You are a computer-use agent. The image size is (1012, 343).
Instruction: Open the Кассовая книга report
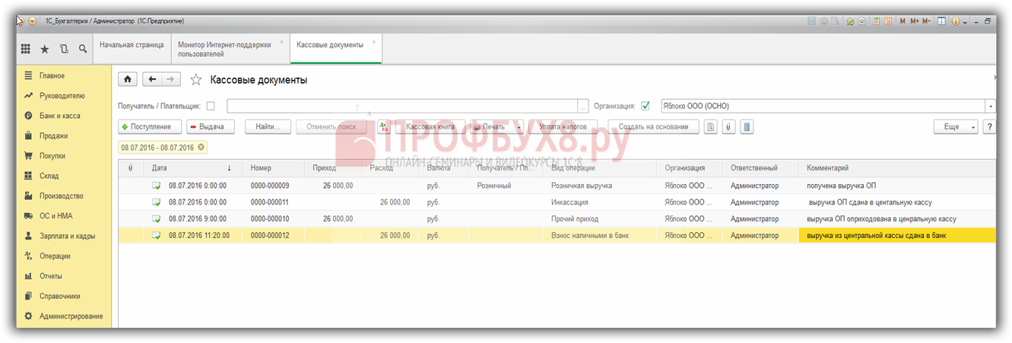click(430, 127)
